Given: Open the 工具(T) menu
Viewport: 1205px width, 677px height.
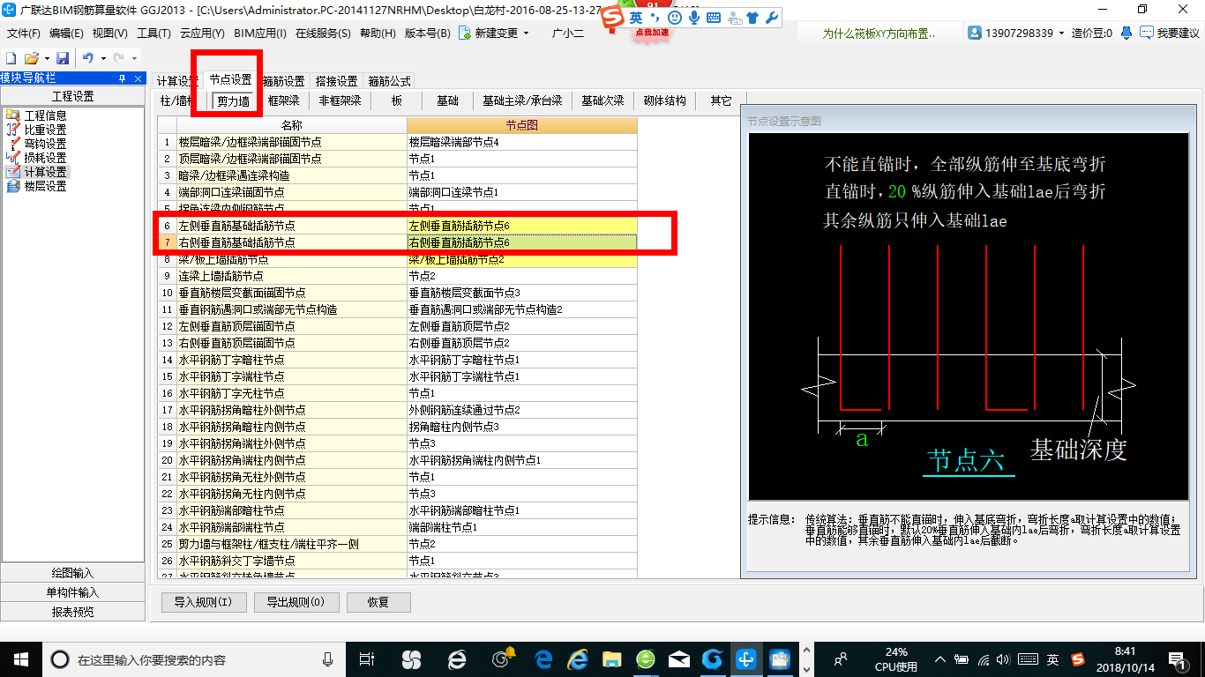Looking at the screenshot, I should click(x=153, y=33).
